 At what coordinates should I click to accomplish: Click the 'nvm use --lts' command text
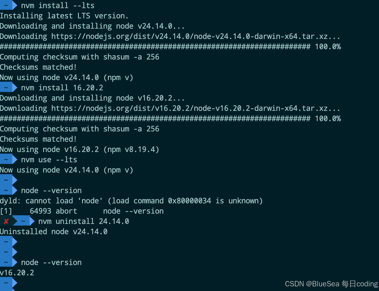click(49, 160)
